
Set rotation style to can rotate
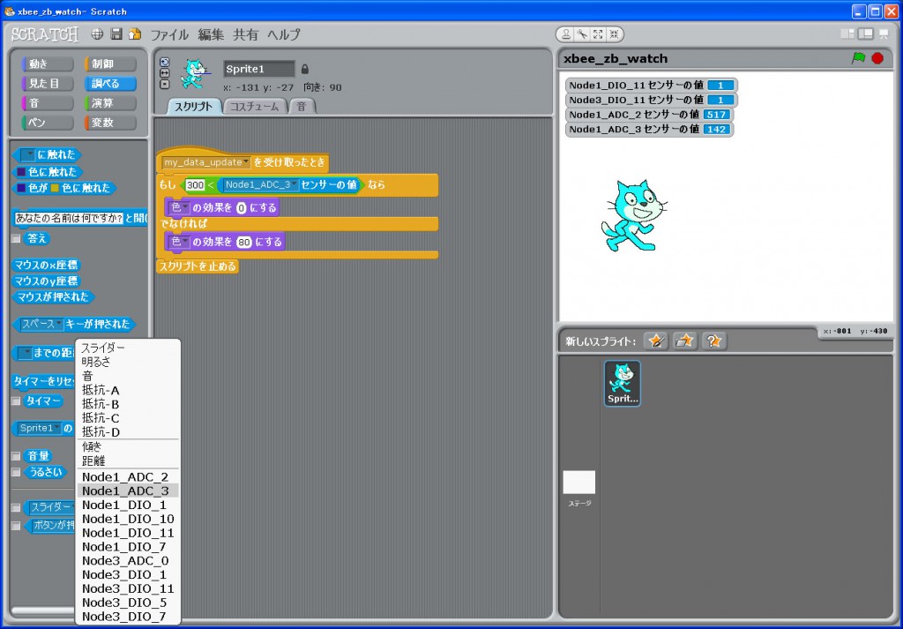click(x=165, y=63)
